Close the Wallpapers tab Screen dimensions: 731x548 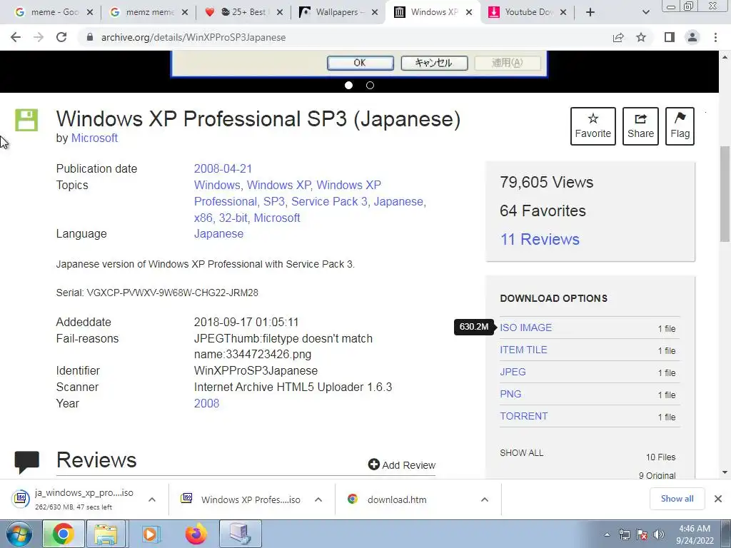(x=374, y=13)
